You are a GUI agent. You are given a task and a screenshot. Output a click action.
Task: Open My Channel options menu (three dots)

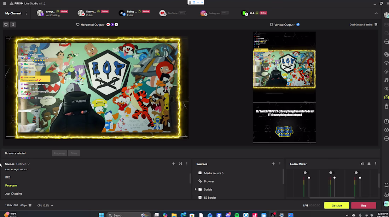pyautogui.click(x=26, y=13)
